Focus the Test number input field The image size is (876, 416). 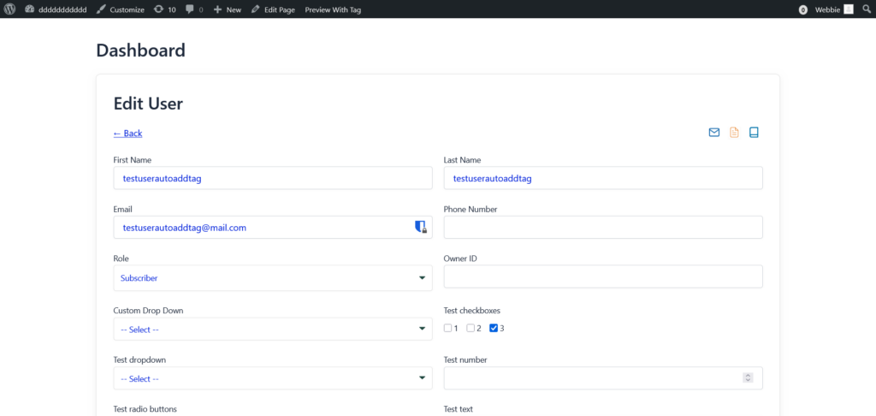point(603,378)
